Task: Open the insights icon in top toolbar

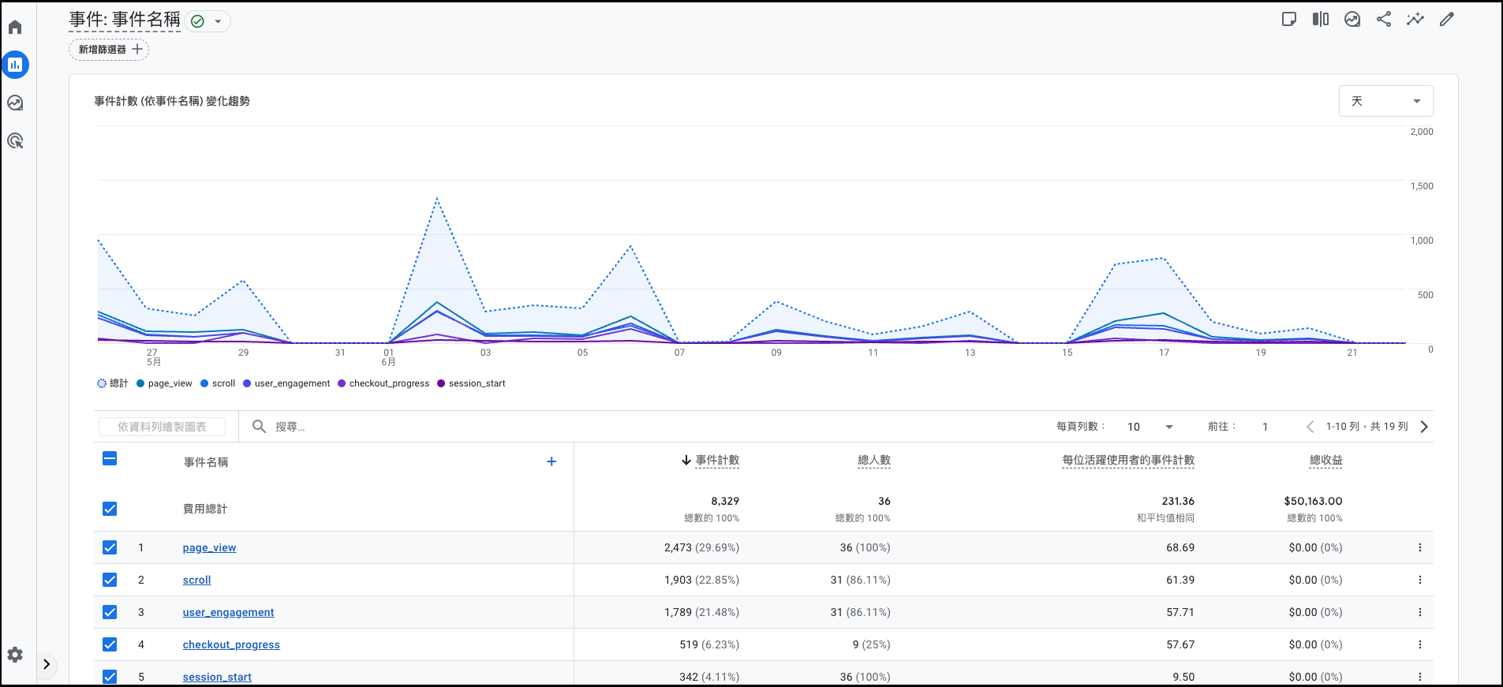Action: (x=1352, y=19)
